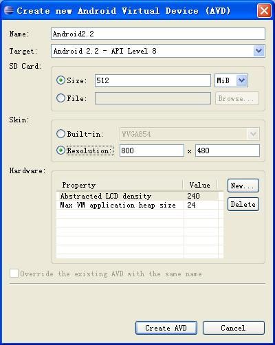Choose the Built-in skin radio option

pyautogui.click(x=60, y=134)
